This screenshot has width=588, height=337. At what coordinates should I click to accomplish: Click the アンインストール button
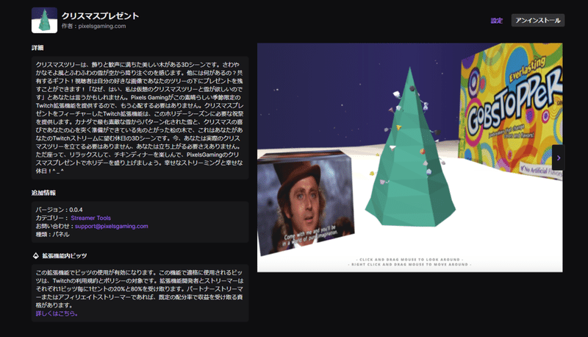point(538,21)
